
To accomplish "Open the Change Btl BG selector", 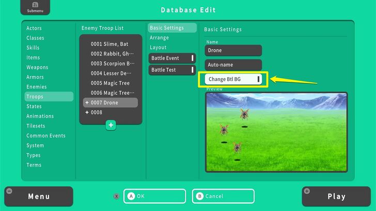I will (x=233, y=79).
